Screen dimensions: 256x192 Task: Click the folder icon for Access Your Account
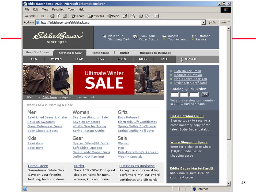[x=164, y=36]
